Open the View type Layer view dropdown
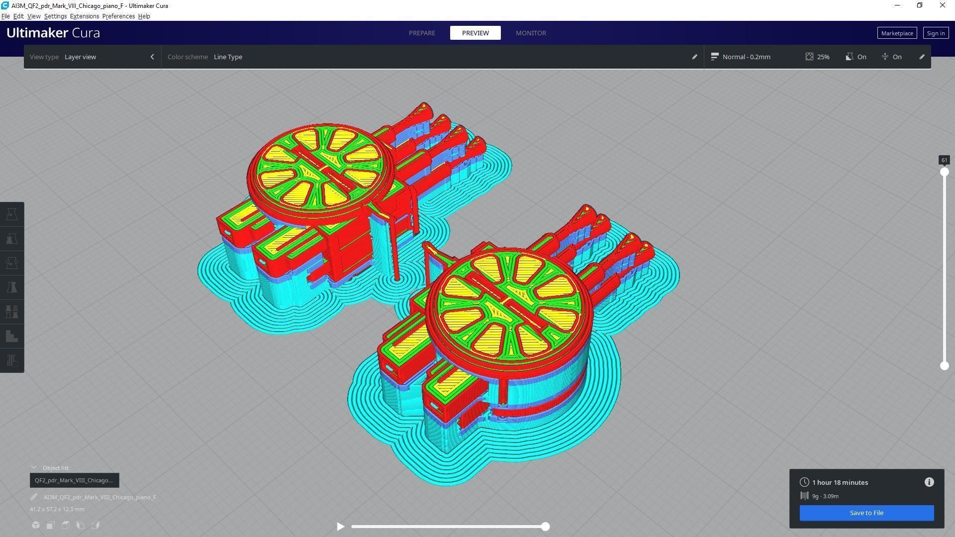Image resolution: width=955 pixels, height=537 pixels. tap(92, 57)
